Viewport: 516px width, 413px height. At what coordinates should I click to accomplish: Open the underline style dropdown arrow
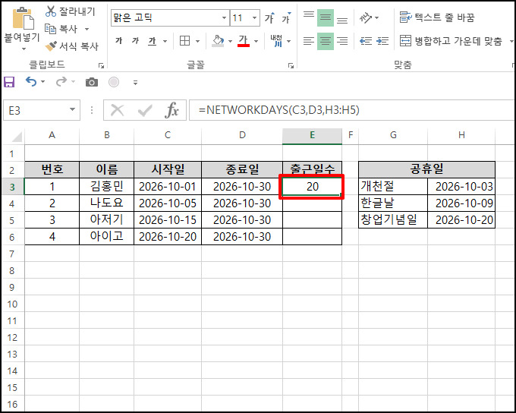[165, 41]
